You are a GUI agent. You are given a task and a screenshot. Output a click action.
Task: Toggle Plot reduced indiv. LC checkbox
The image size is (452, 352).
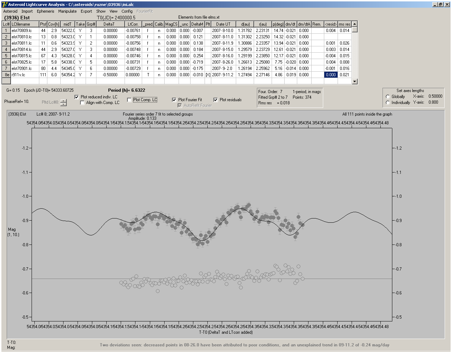[x=77, y=97]
